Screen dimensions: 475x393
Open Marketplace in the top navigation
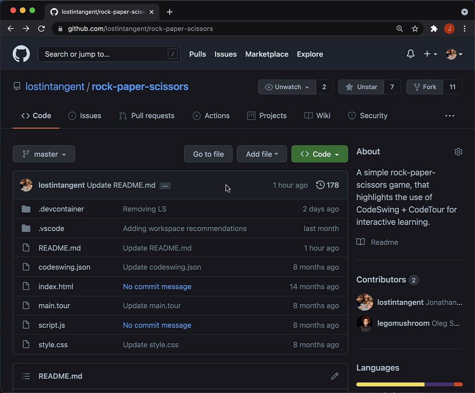point(267,54)
